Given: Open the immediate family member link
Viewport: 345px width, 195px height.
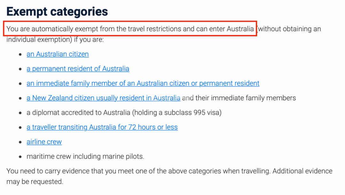Looking at the screenshot, I should pyautogui.click(x=143, y=83).
